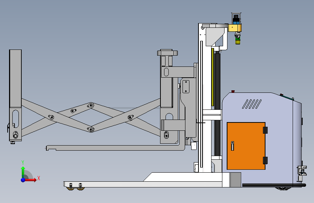Select the black drive wheel under the truck body
This screenshot has height=203, width=314.
pyautogui.click(x=282, y=188)
